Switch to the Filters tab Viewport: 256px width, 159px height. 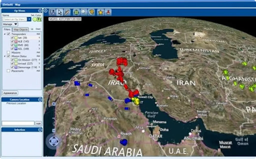click(x=7, y=29)
